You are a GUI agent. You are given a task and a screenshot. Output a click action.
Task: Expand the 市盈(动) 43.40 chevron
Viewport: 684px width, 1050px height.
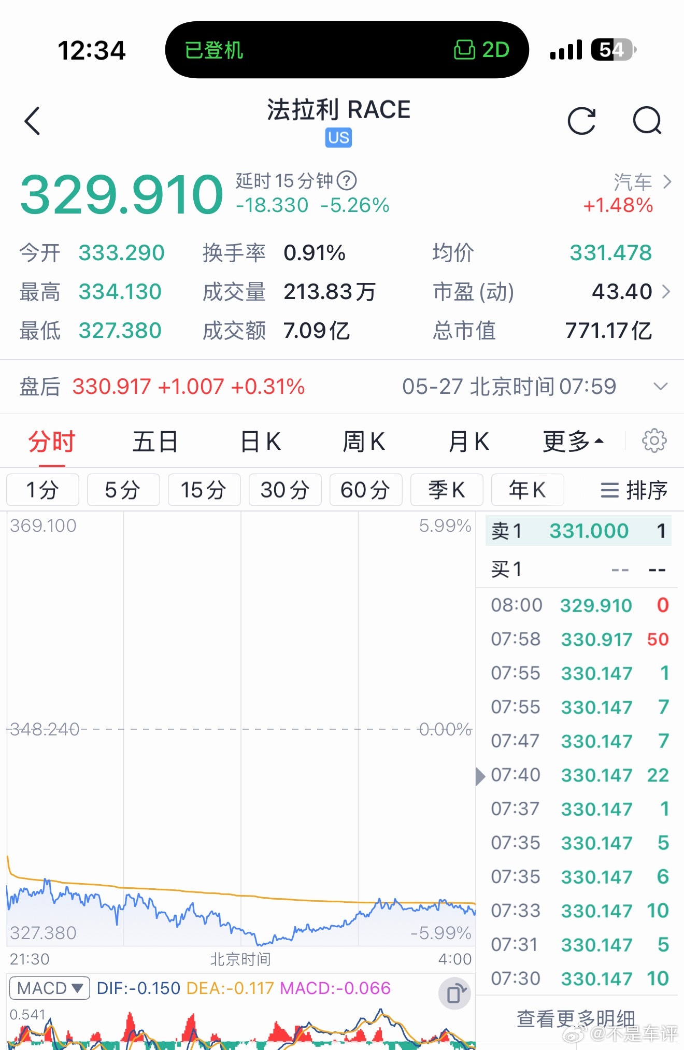pos(666,292)
